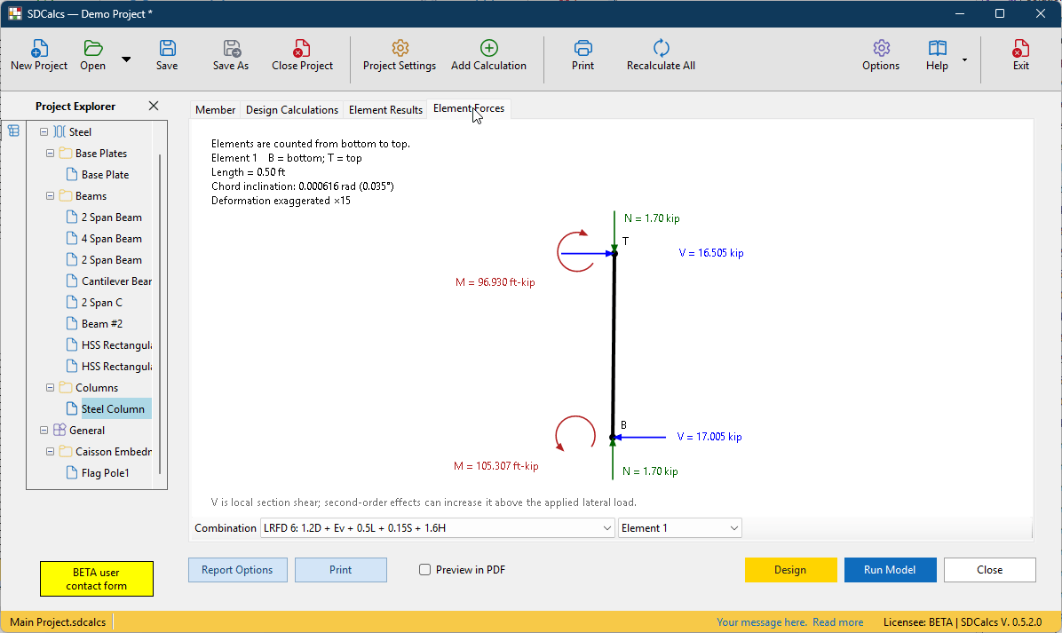1062x633 pixels.
Task: Select the Cantilever Beam tree item
Action: [x=116, y=281]
